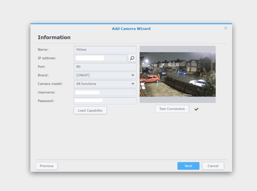Click the Add Camera Wizard title text

tap(131, 29)
